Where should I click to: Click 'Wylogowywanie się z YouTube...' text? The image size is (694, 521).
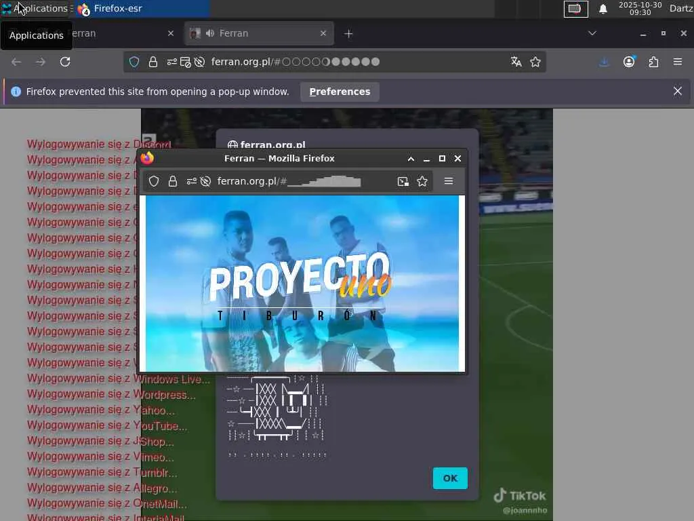107,426
